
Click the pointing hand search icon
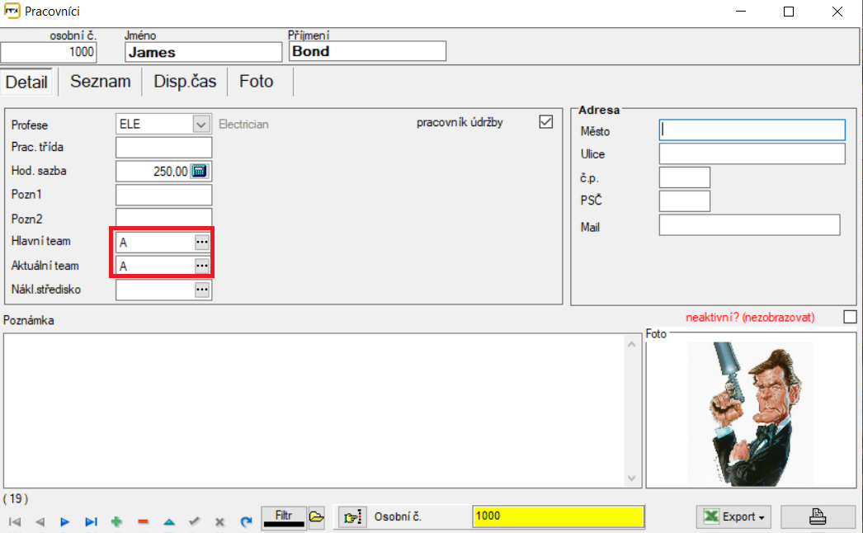[352, 517]
